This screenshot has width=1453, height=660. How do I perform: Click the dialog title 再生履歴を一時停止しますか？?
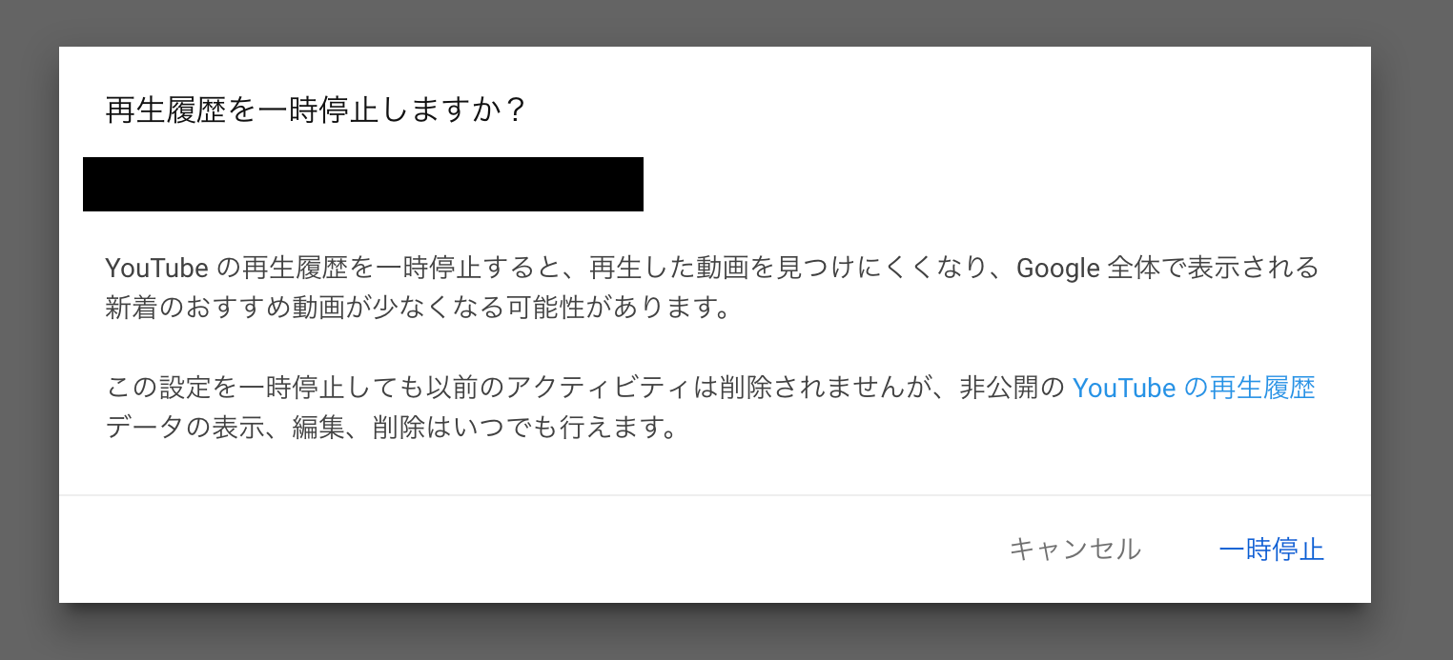[x=317, y=110]
